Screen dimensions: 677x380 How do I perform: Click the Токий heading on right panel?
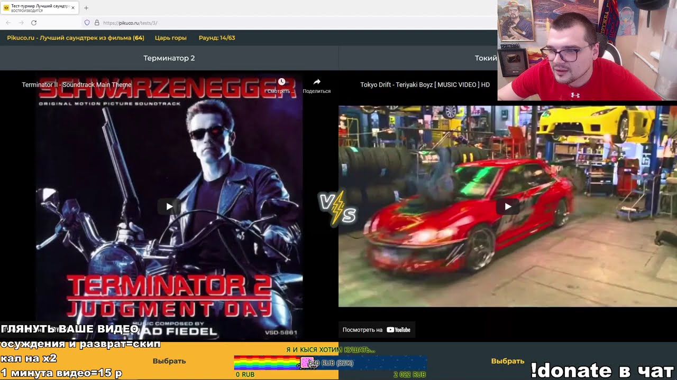486,58
